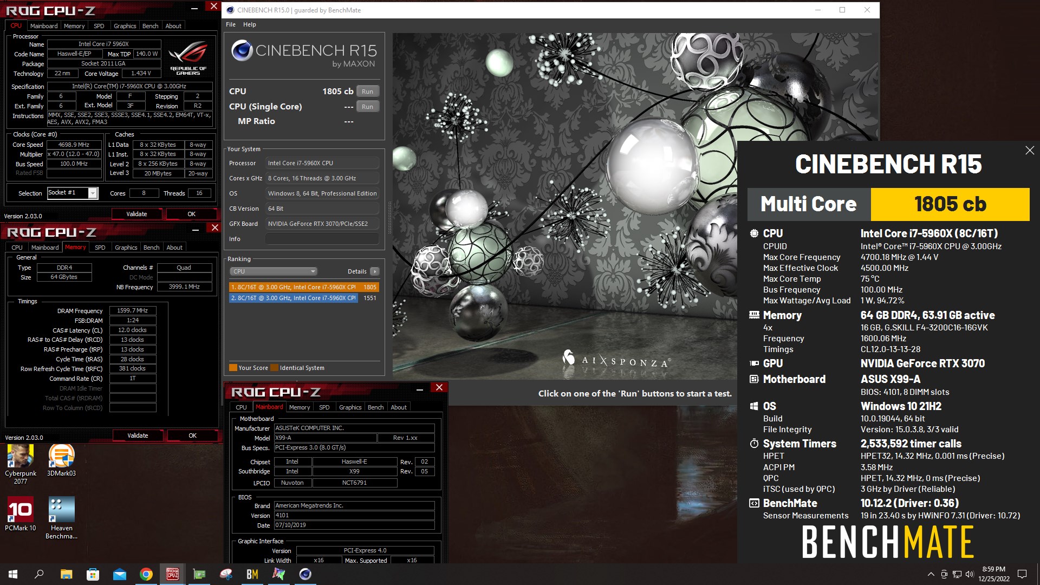Open the About tab in Mainboard CPU-Z window
Image resolution: width=1040 pixels, height=585 pixels.
(399, 407)
